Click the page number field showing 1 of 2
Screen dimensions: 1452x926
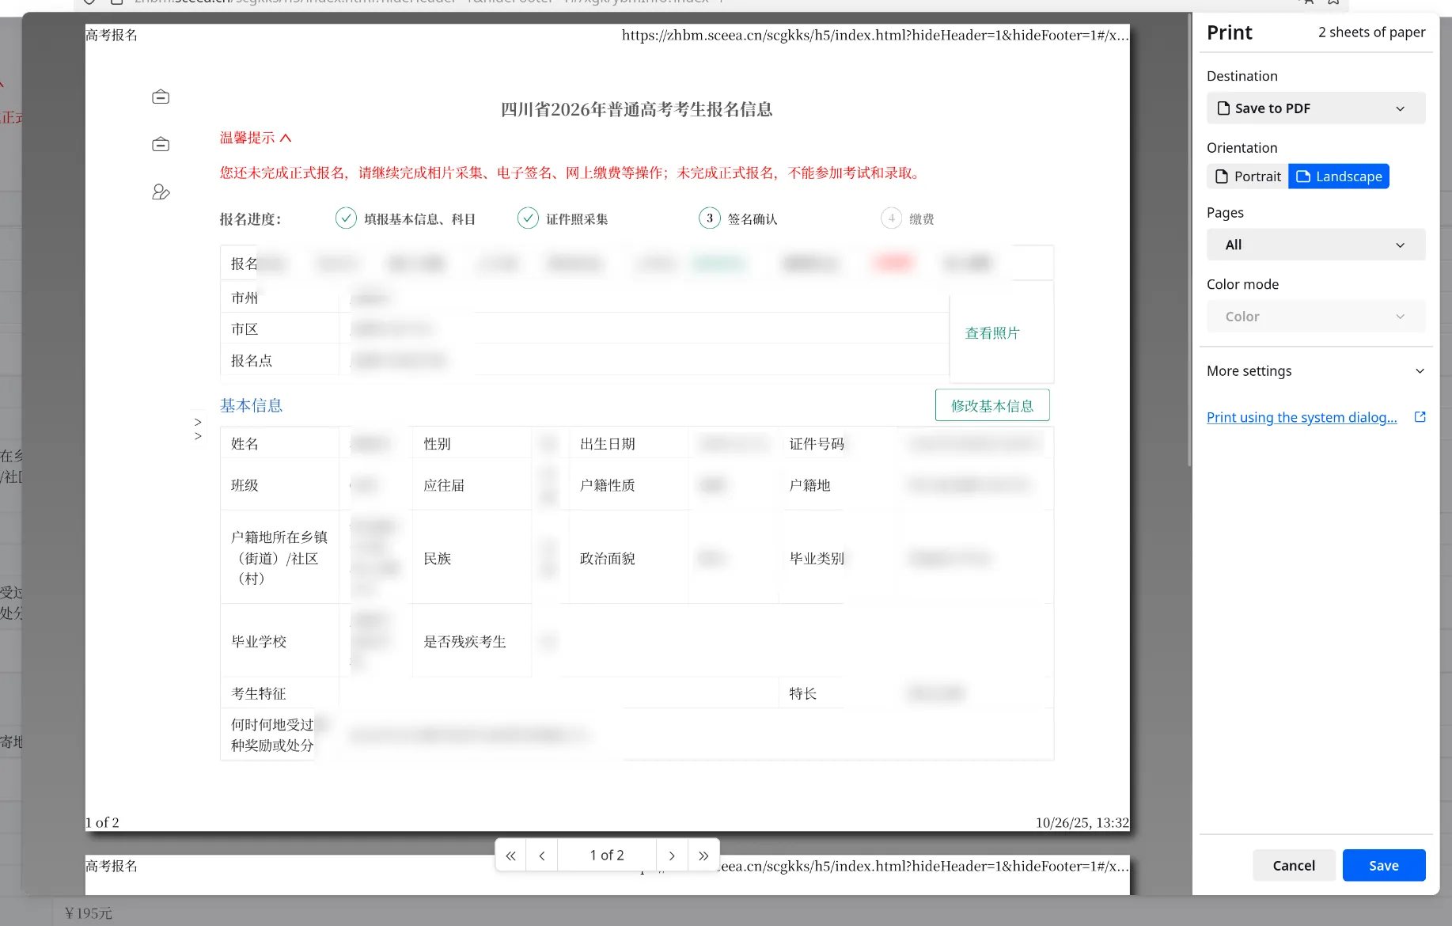point(606,855)
